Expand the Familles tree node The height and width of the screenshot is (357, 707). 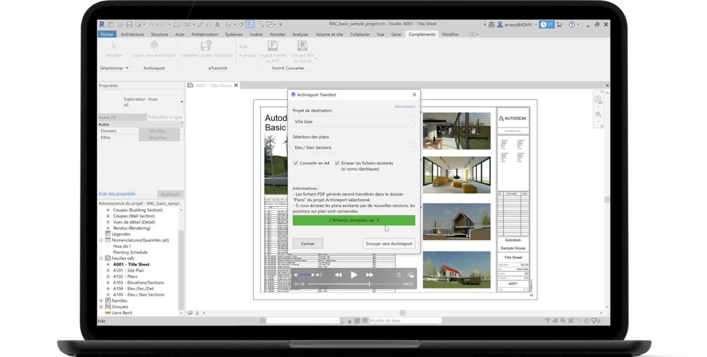(101, 300)
